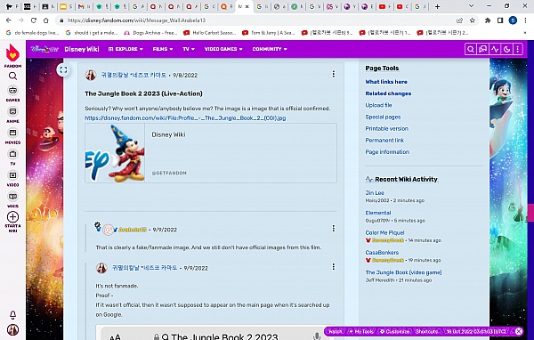Viewport: 534px width, 340px height.
Task: Expand the Video Games menu
Action: (223, 49)
